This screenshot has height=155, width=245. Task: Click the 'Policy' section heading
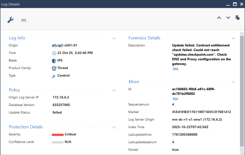click(14, 90)
